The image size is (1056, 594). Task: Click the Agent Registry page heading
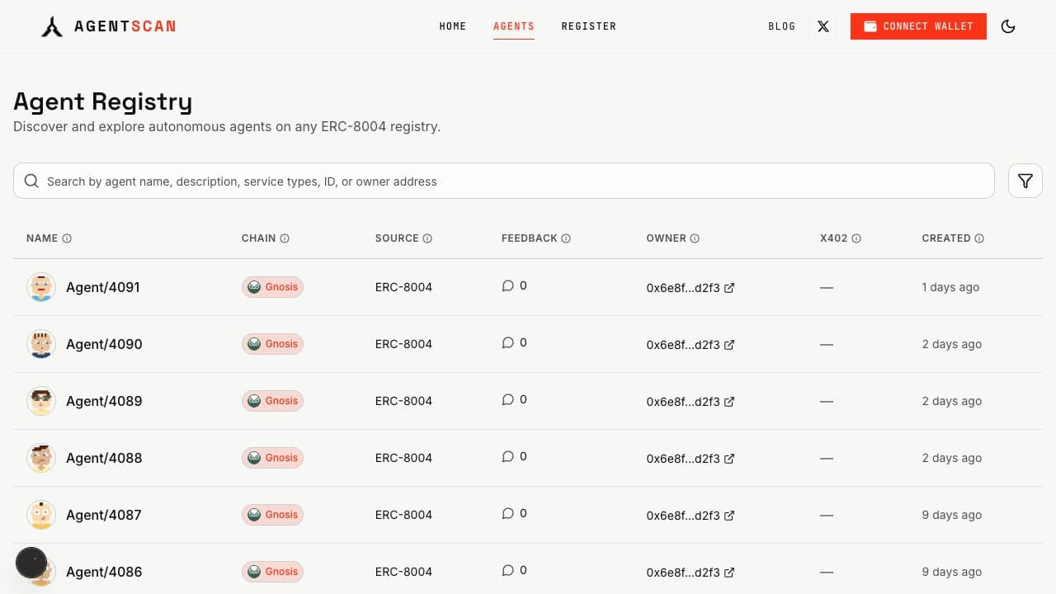[x=103, y=101]
